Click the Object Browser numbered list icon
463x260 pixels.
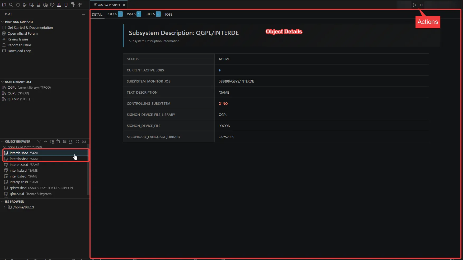pos(65,142)
